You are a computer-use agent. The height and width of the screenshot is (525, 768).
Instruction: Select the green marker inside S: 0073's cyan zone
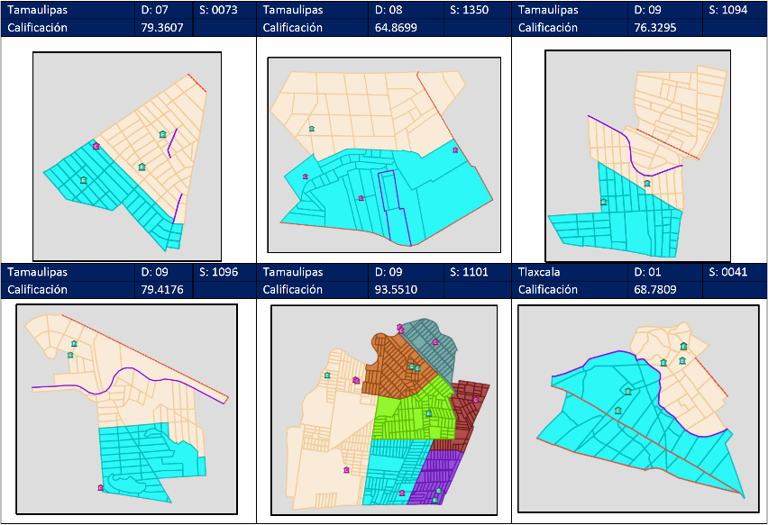pos(84,180)
